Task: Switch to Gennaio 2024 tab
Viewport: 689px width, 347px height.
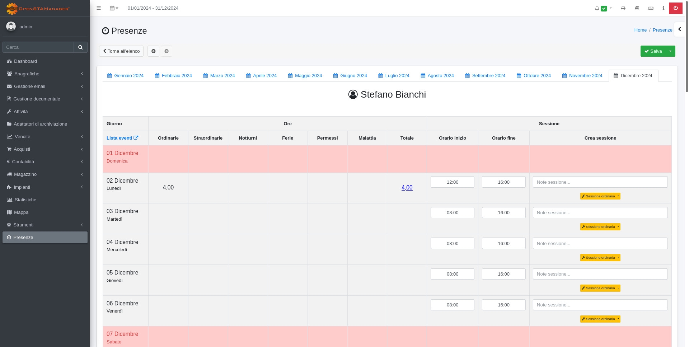Action: coord(125,75)
